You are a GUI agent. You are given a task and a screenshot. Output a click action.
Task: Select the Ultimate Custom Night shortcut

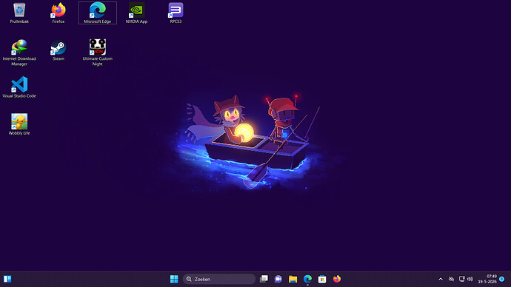tap(98, 53)
